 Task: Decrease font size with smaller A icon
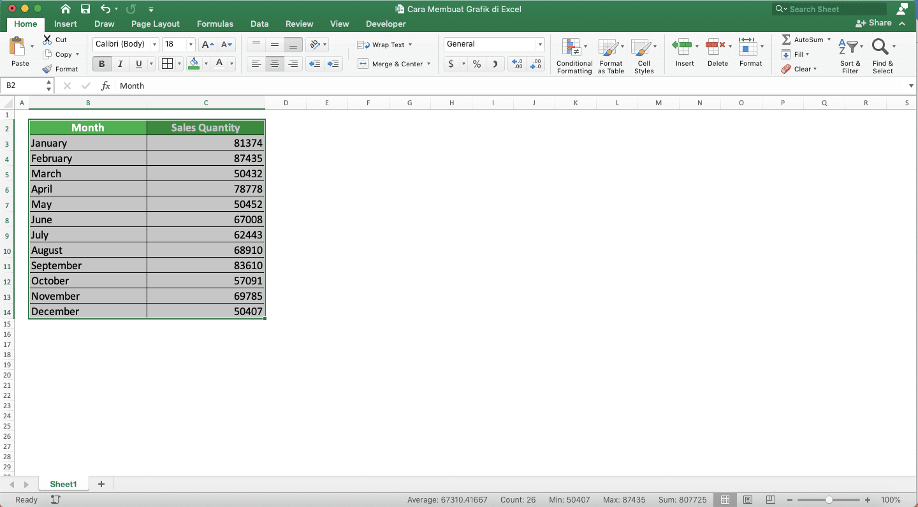click(x=227, y=45)
